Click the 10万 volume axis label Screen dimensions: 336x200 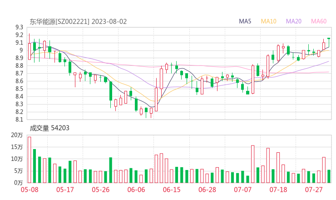[17, 159]
